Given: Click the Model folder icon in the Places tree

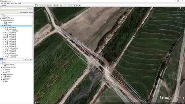Looking at the screenshot, I should [x=6, y=26].
